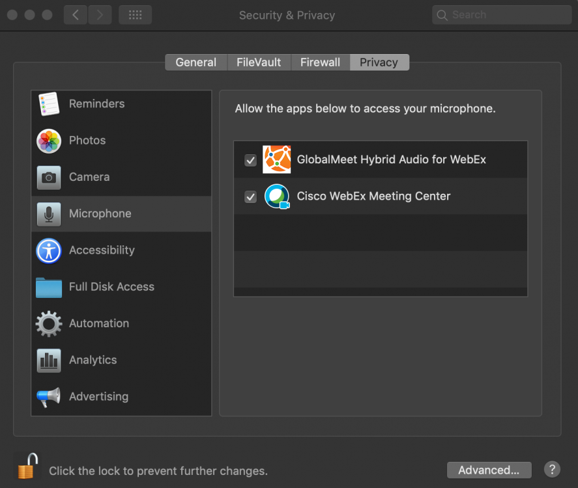
Task: Select the Analytics chart icon
Action: click(49, 360)
